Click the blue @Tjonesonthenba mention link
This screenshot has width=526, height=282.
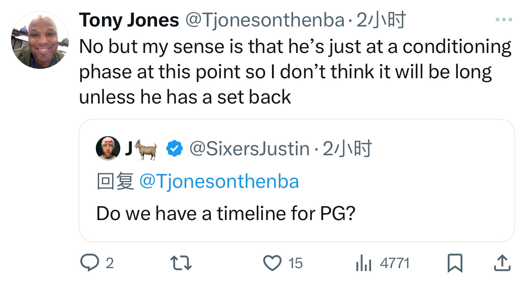[x=219, y=181]
